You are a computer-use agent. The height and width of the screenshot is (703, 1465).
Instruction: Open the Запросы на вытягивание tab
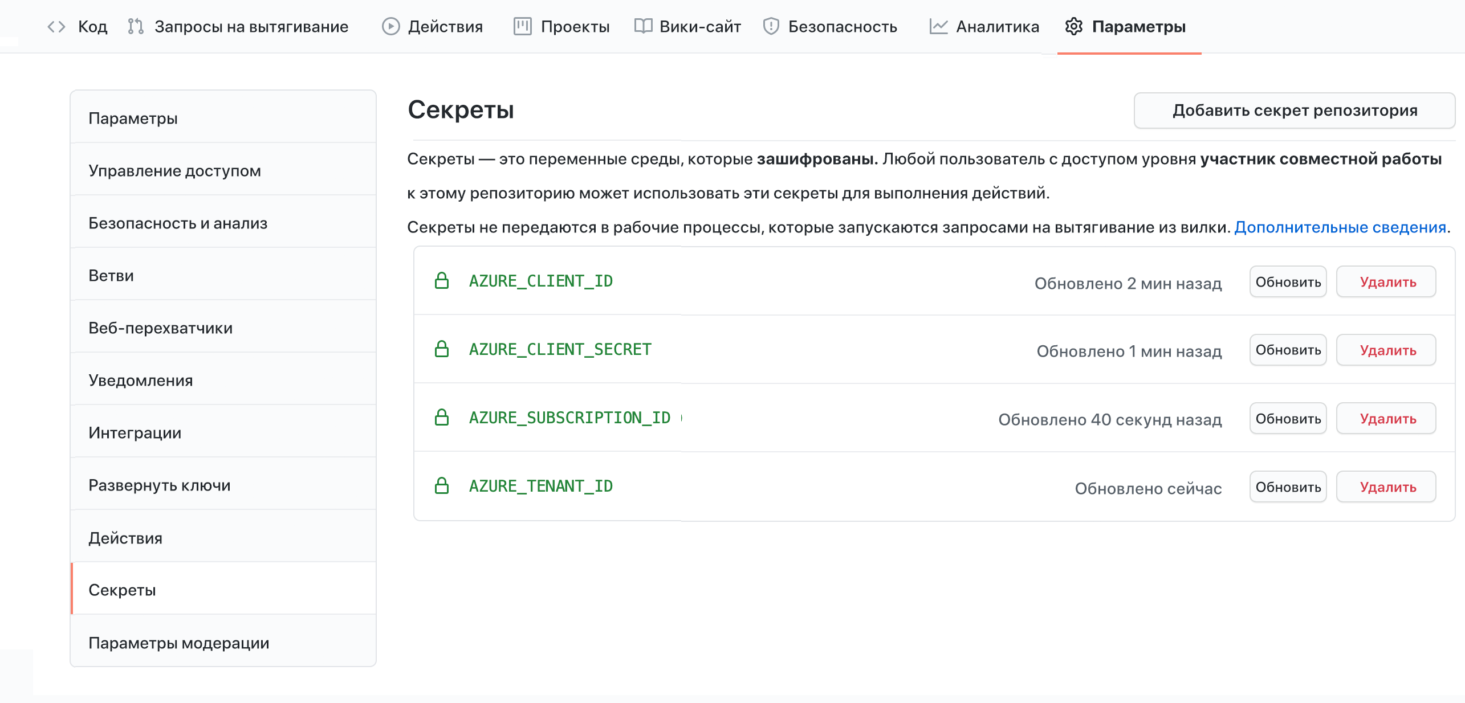[x=238, y=27]
